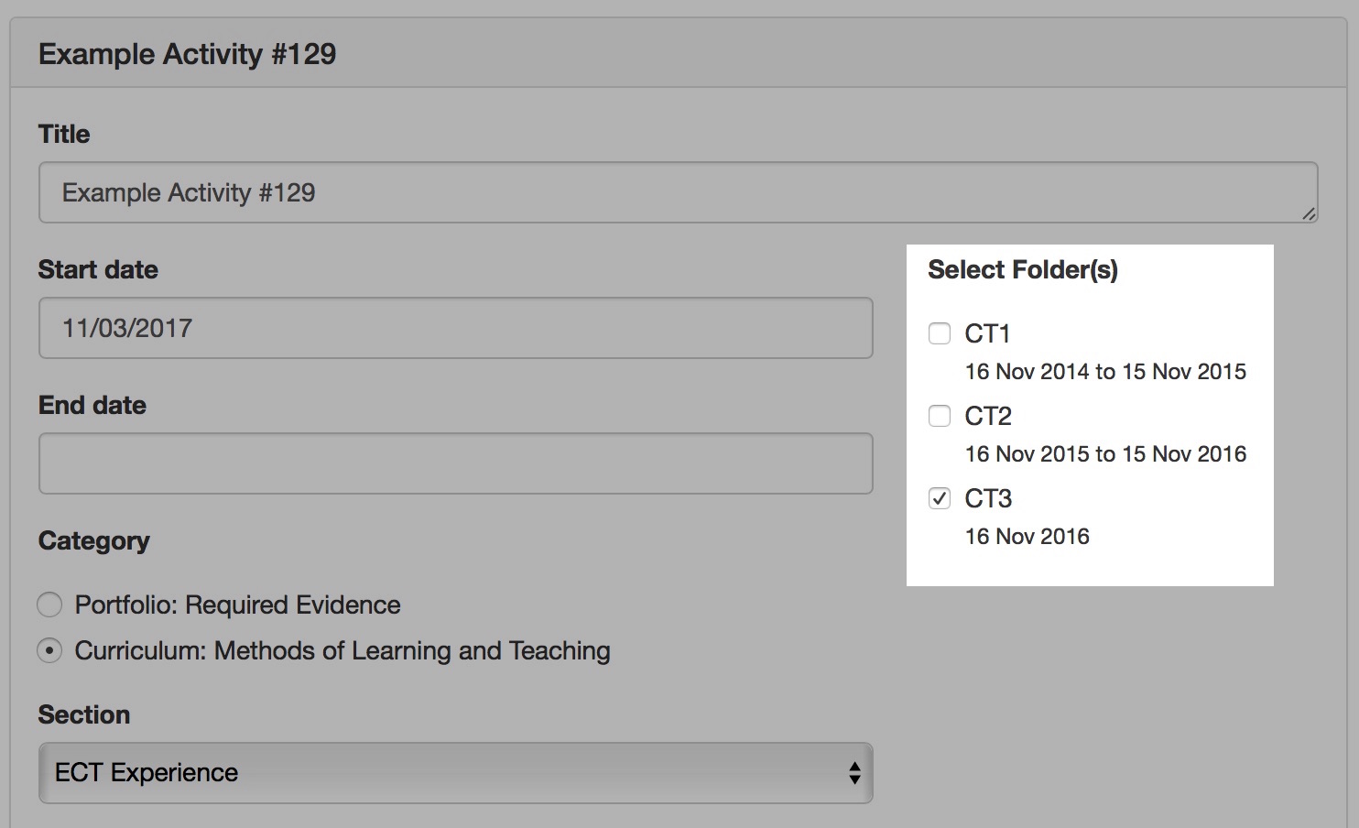Screen dimensions: 1359x828
Task: Focus the empty End date field
Action: [x=455, y=463]
